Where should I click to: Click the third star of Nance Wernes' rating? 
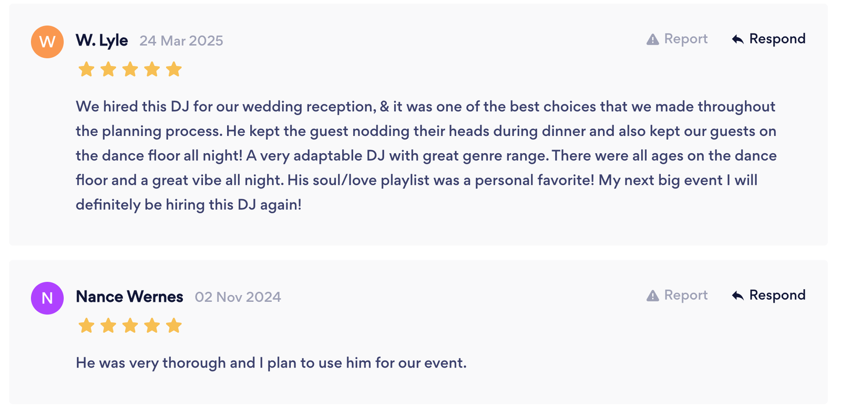[x=130, y=325]
